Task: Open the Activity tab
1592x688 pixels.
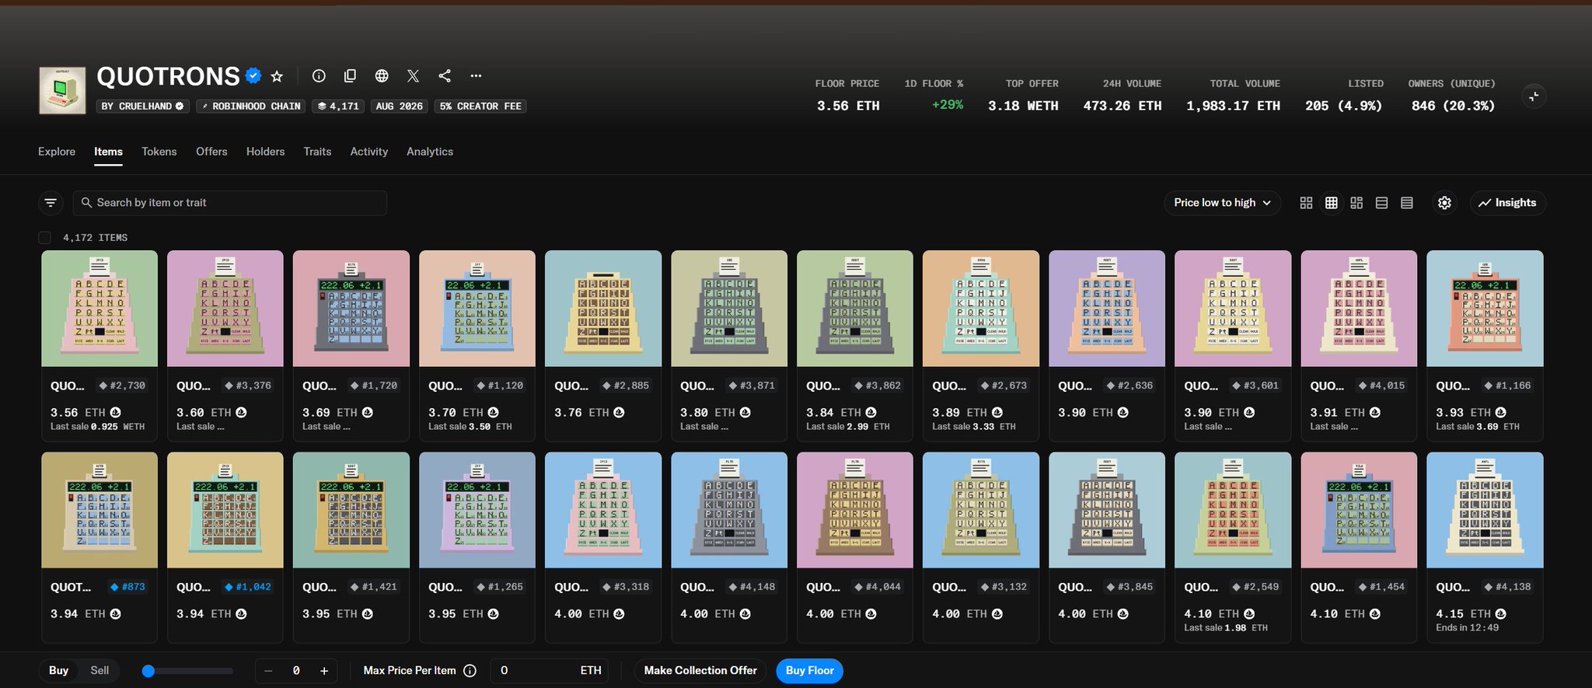Action: (369, 152)
